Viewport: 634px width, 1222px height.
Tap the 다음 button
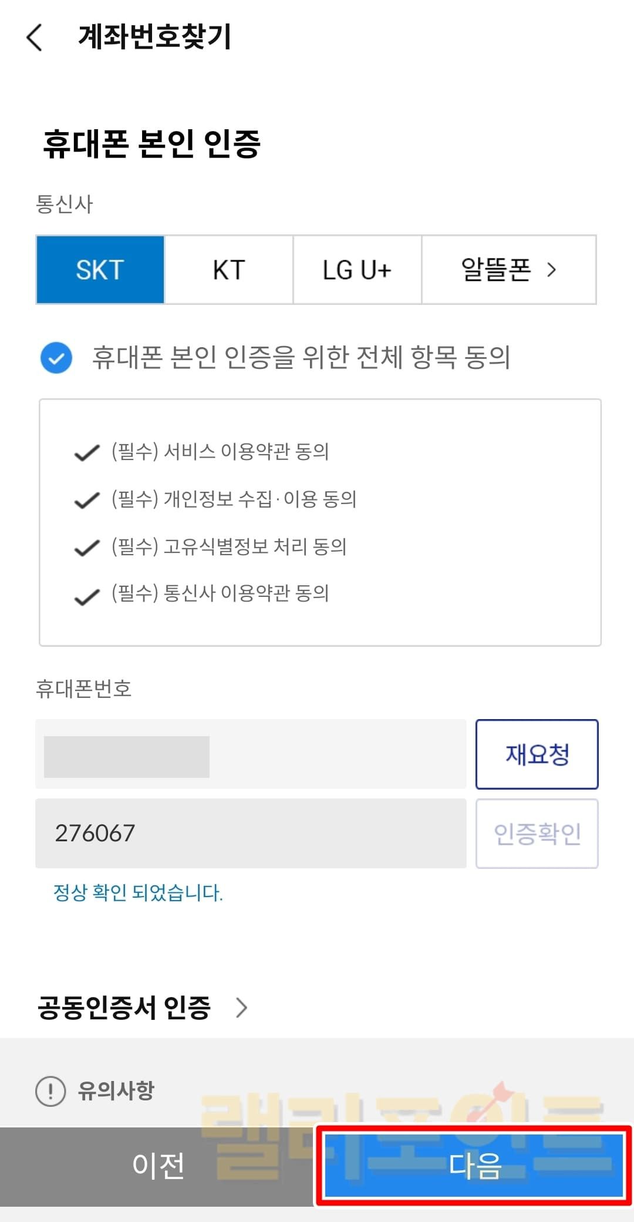(x=474, y=1165)
